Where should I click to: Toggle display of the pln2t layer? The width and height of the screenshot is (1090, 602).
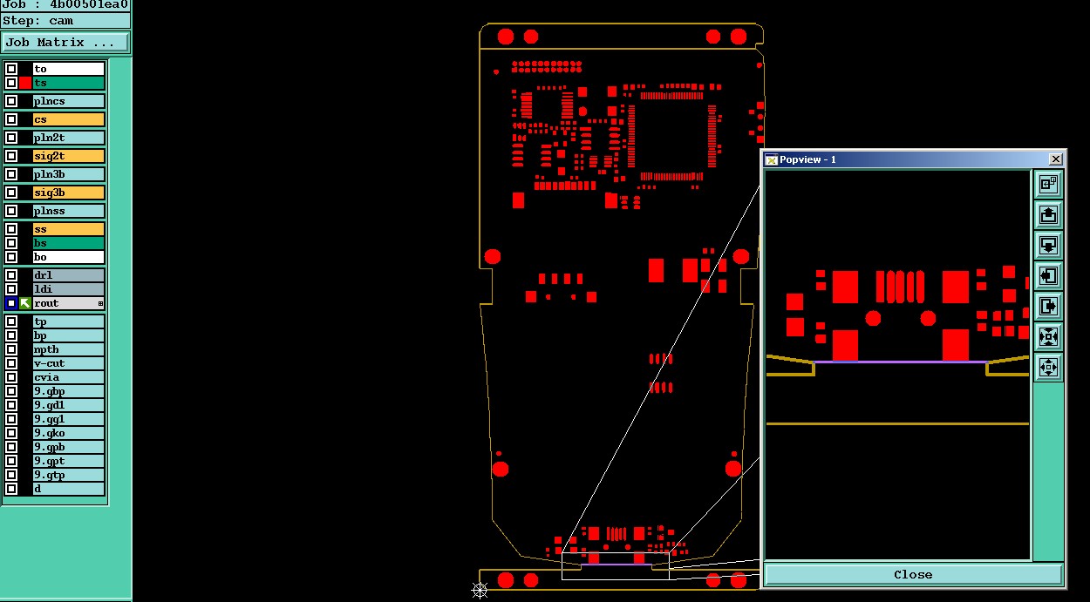tap(11, 138)
